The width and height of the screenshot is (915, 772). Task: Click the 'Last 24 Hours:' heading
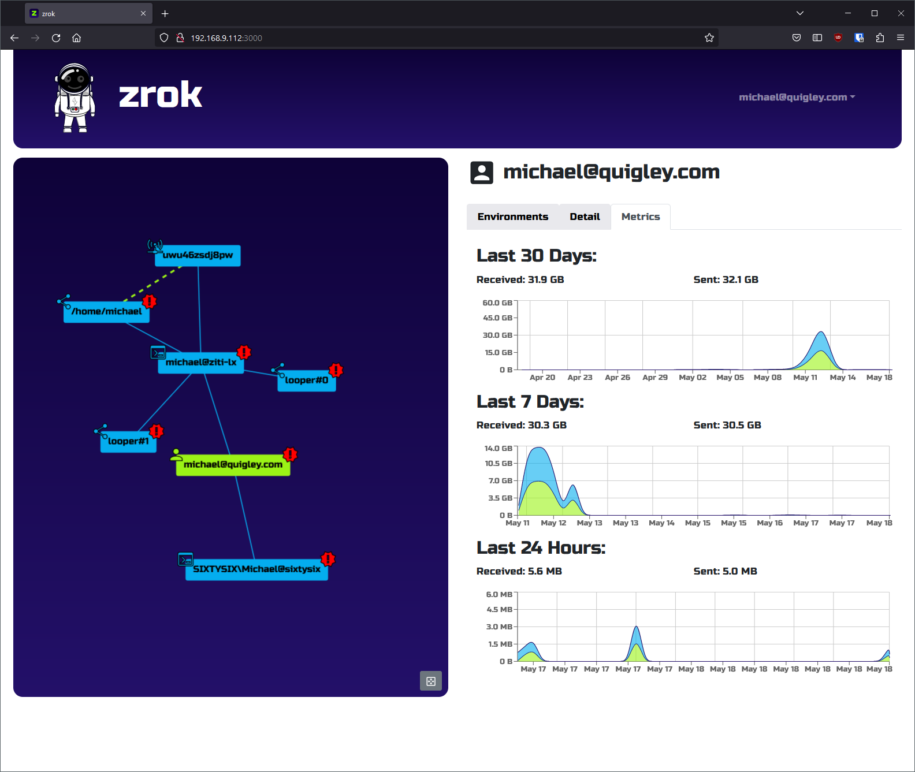click(x=541, y=548)
